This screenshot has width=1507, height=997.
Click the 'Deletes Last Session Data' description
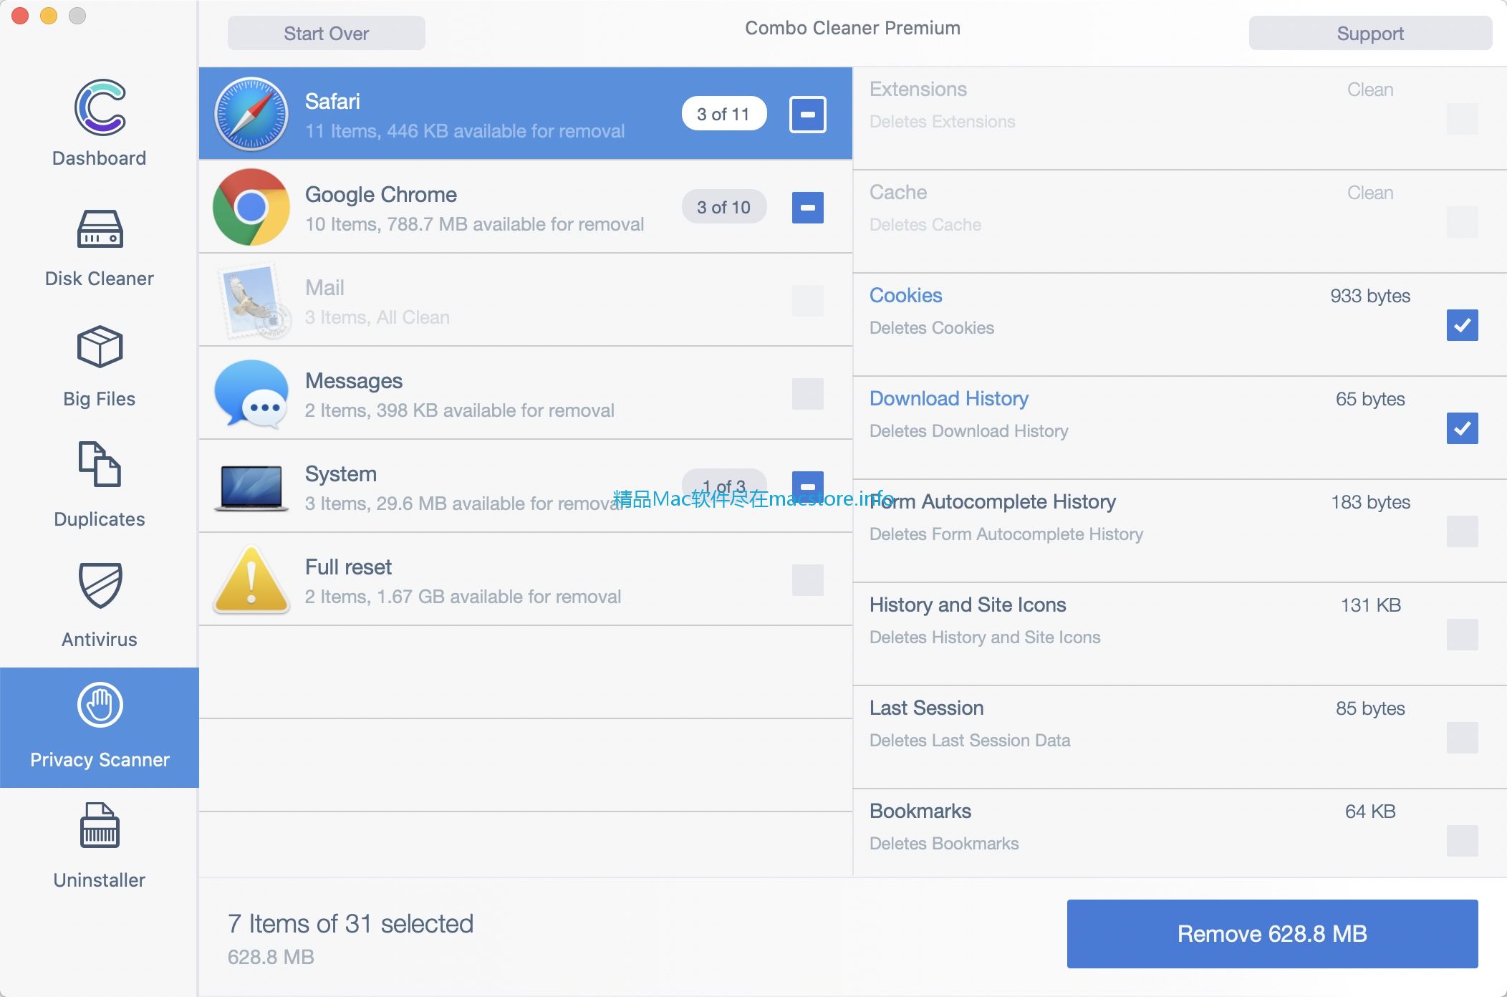(970, 740)
